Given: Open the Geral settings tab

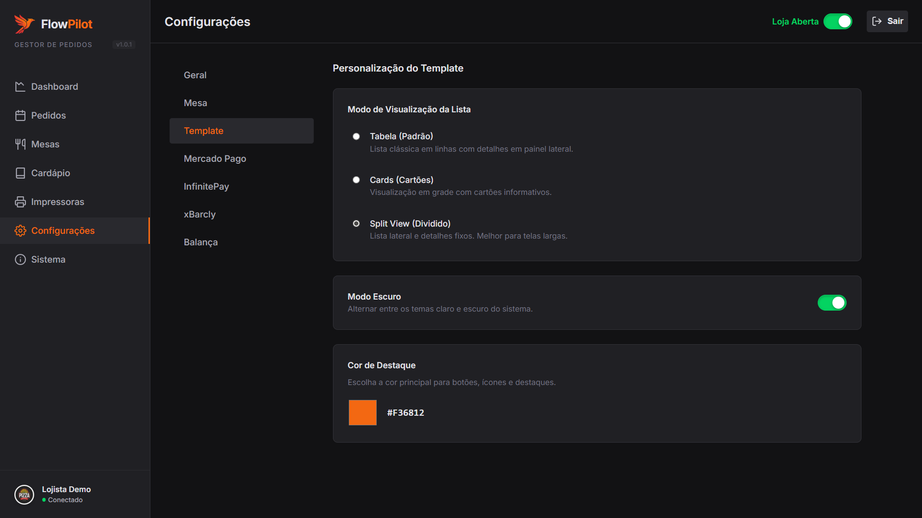Looking at the screenshot, I should coord(195,75).
